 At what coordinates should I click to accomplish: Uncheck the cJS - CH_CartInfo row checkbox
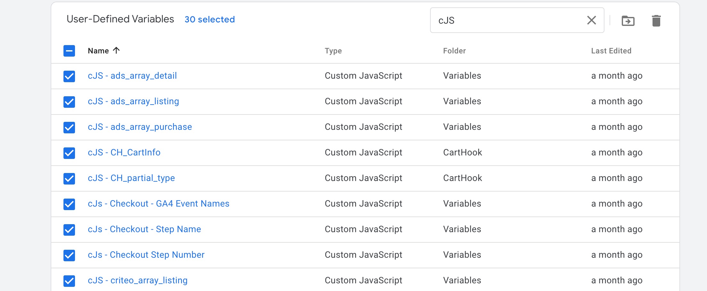[69, 153]
